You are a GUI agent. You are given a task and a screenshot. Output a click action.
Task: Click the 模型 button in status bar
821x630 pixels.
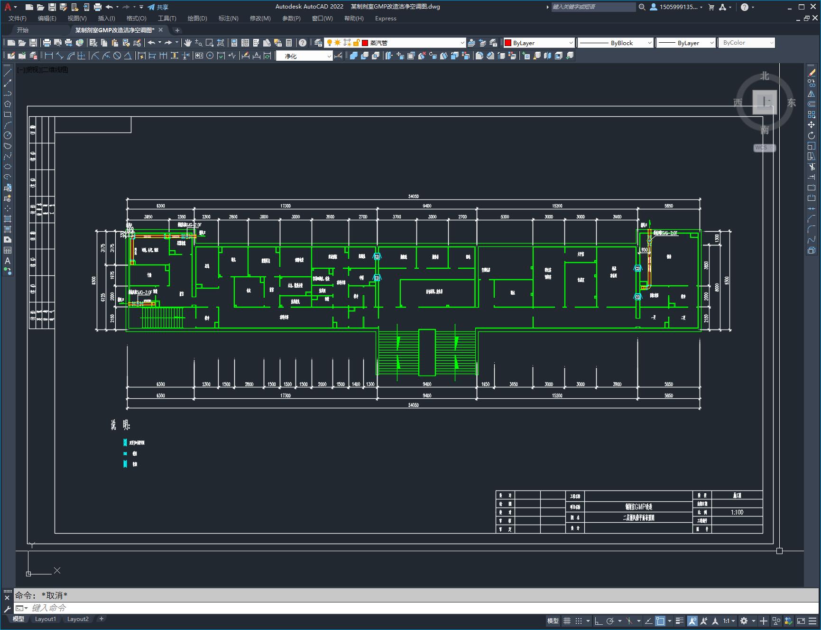(x=553, y=621)
